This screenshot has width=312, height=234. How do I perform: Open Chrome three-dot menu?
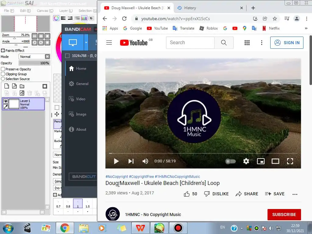click(307, 19)
